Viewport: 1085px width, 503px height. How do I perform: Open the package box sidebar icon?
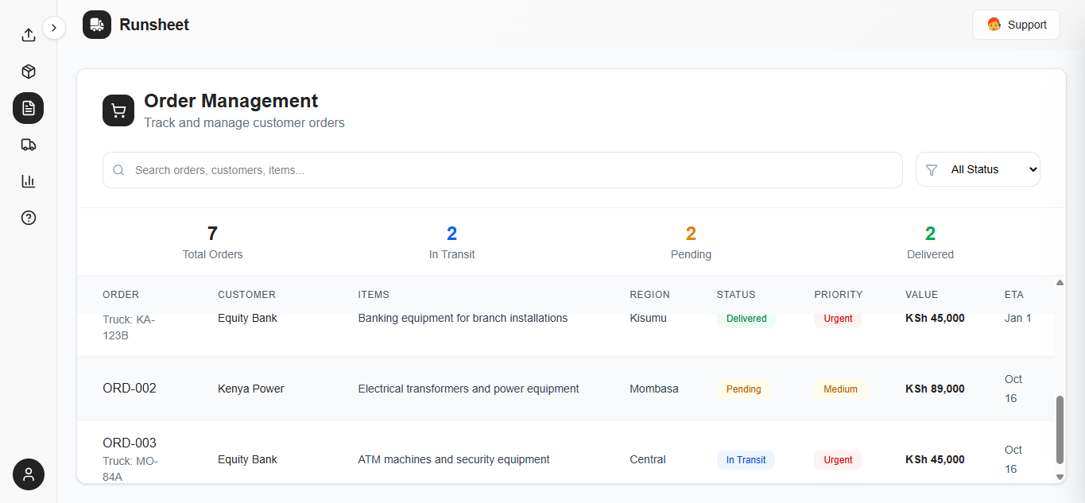[x=29, y=72]
